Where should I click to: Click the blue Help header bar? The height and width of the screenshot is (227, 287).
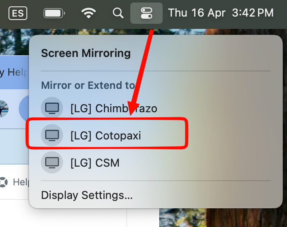coord(14,72)
